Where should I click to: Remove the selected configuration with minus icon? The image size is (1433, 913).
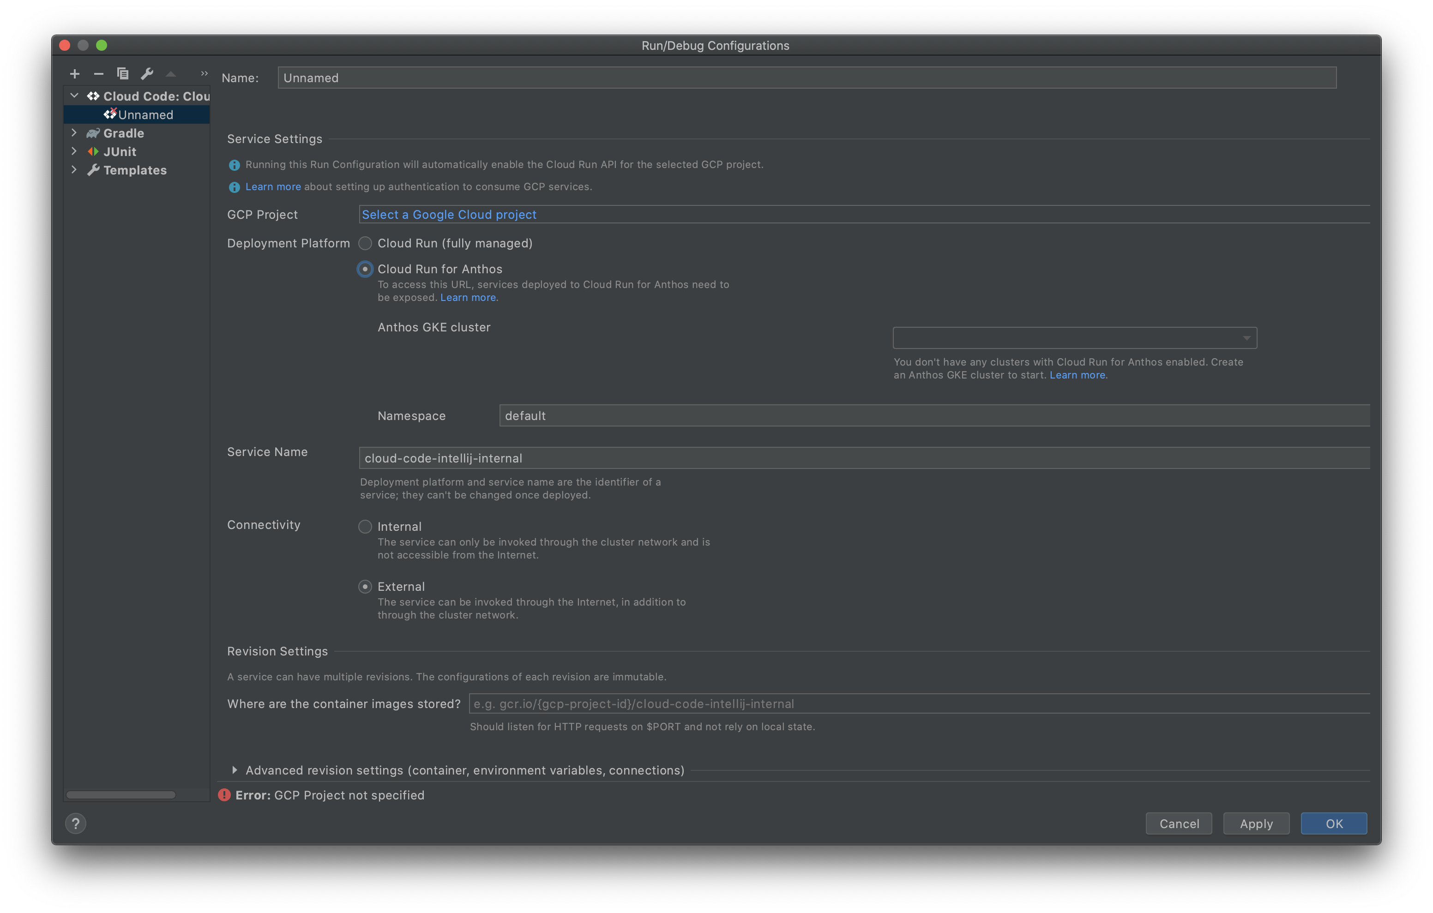coord(98,73)
